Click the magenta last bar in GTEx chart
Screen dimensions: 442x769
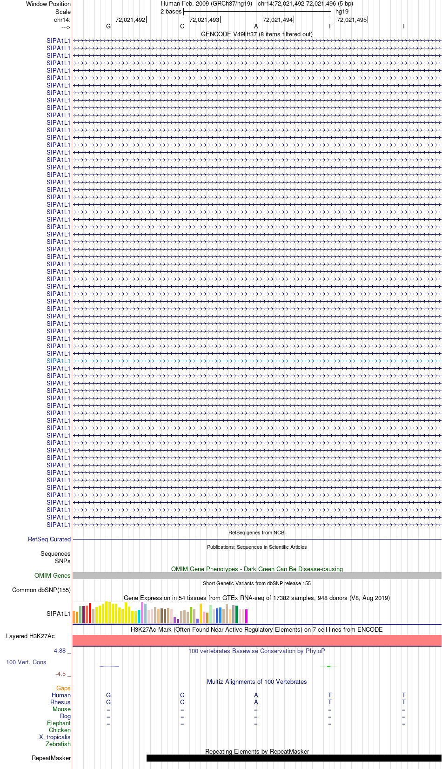point(246,616)
